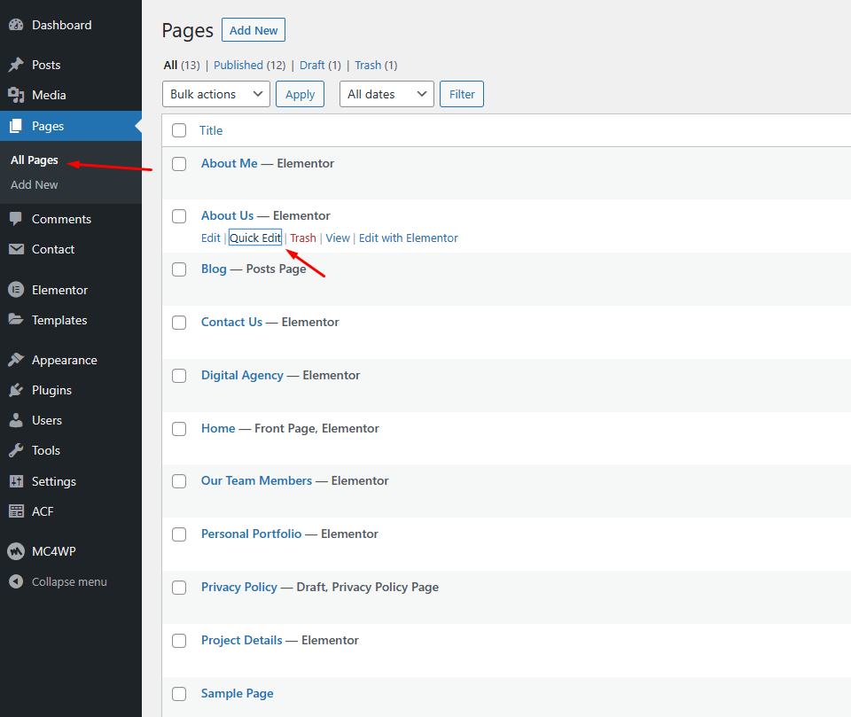851x717 pixels.
Task: Expand the All dates filter dropdown
Action: pos(386,94)
